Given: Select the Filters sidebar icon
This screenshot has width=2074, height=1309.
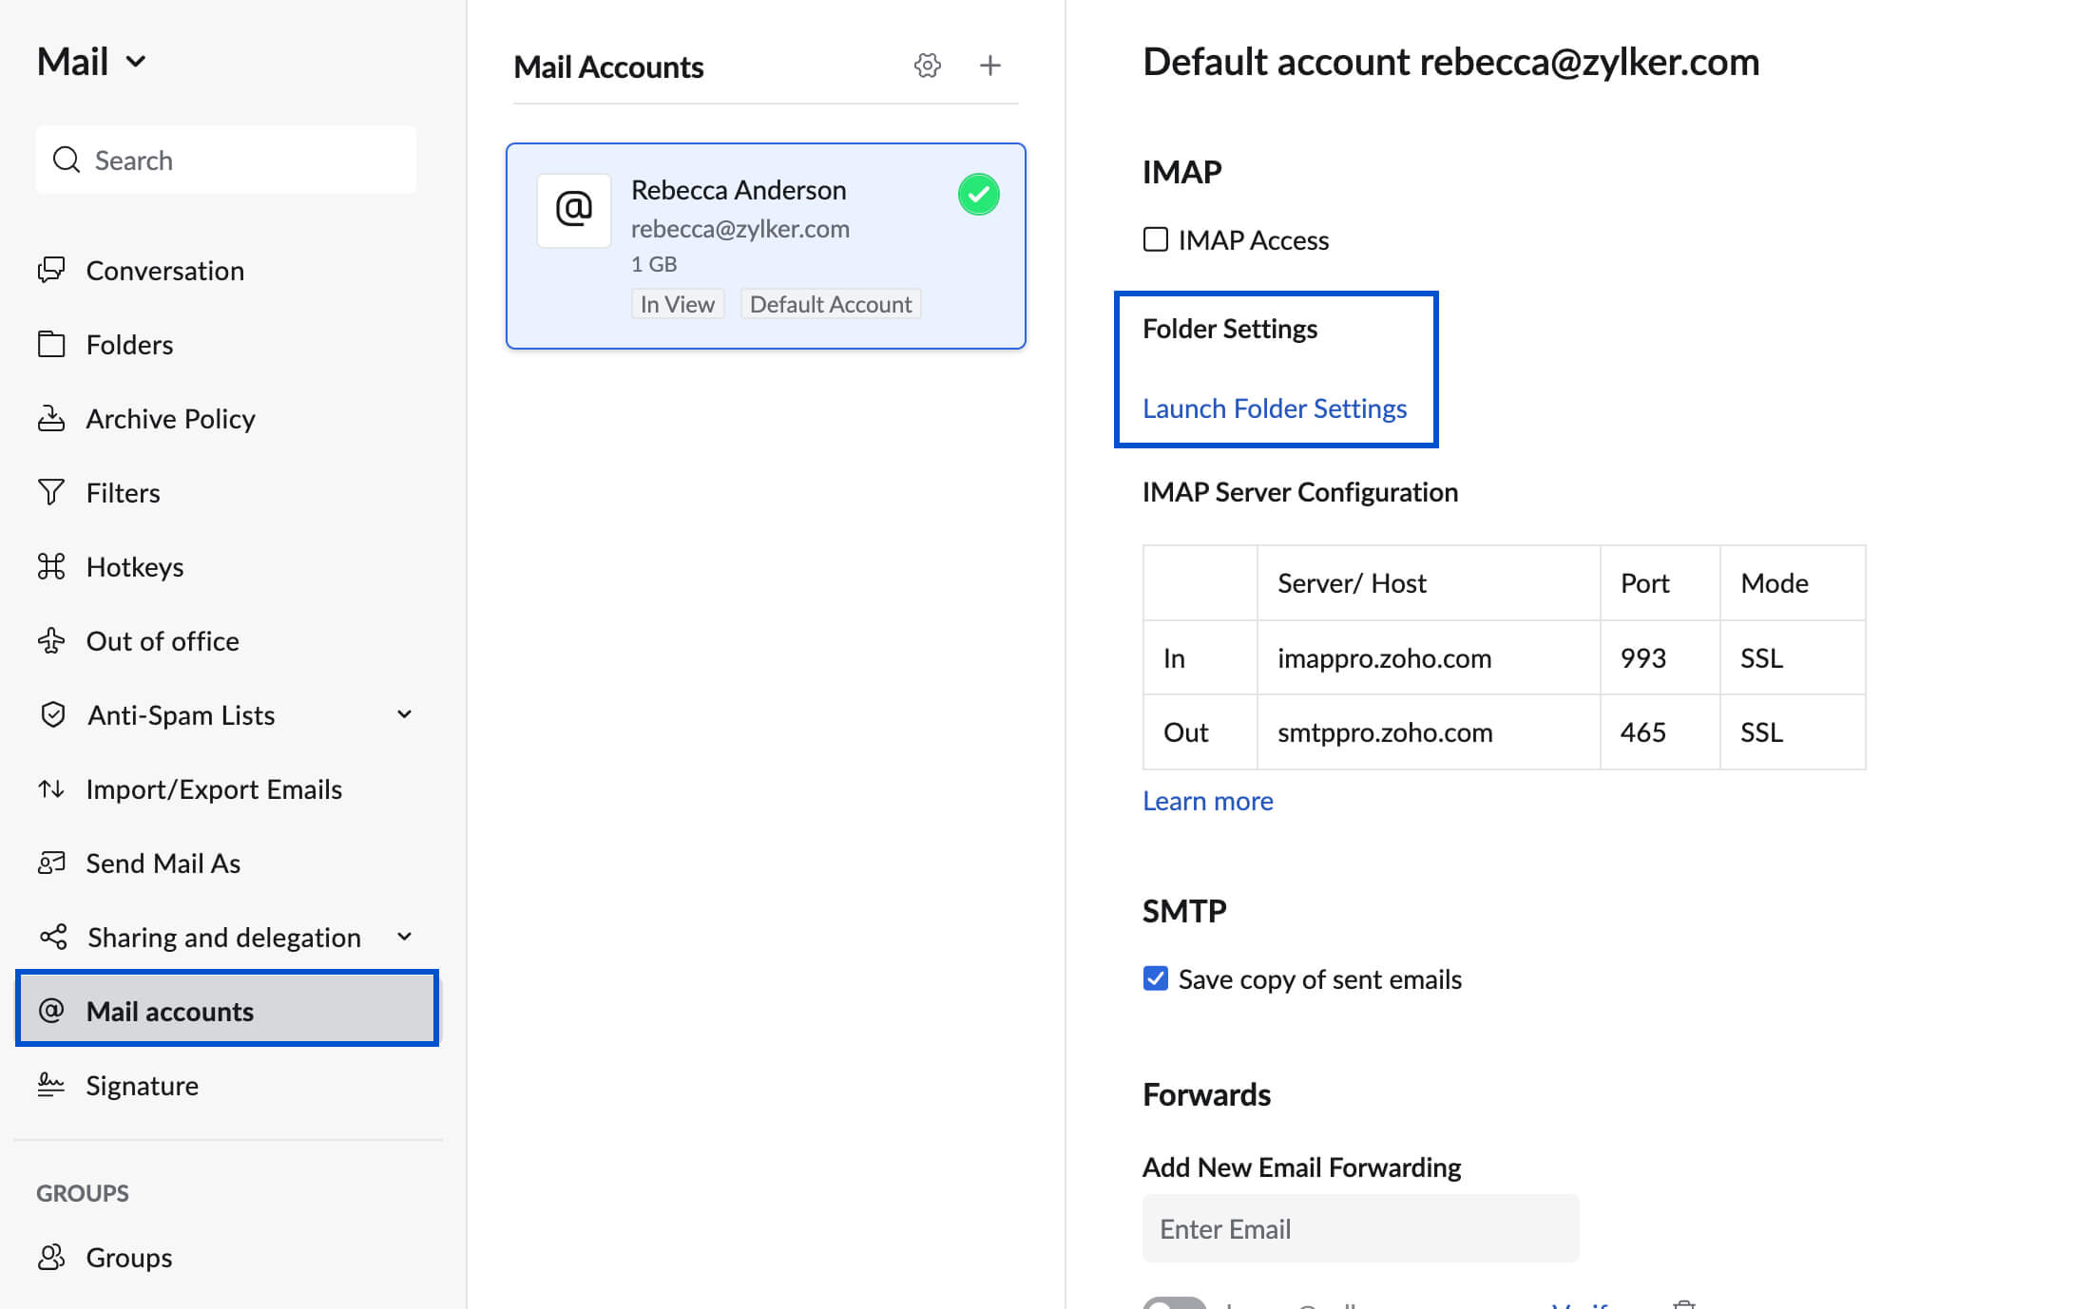Looking at the screenshot, I should point(49,492).
